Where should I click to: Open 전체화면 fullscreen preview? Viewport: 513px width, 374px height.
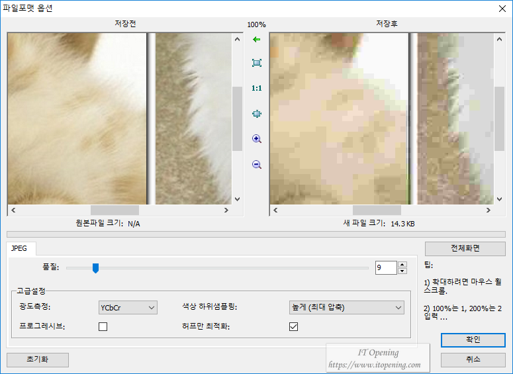click(465, 249)
